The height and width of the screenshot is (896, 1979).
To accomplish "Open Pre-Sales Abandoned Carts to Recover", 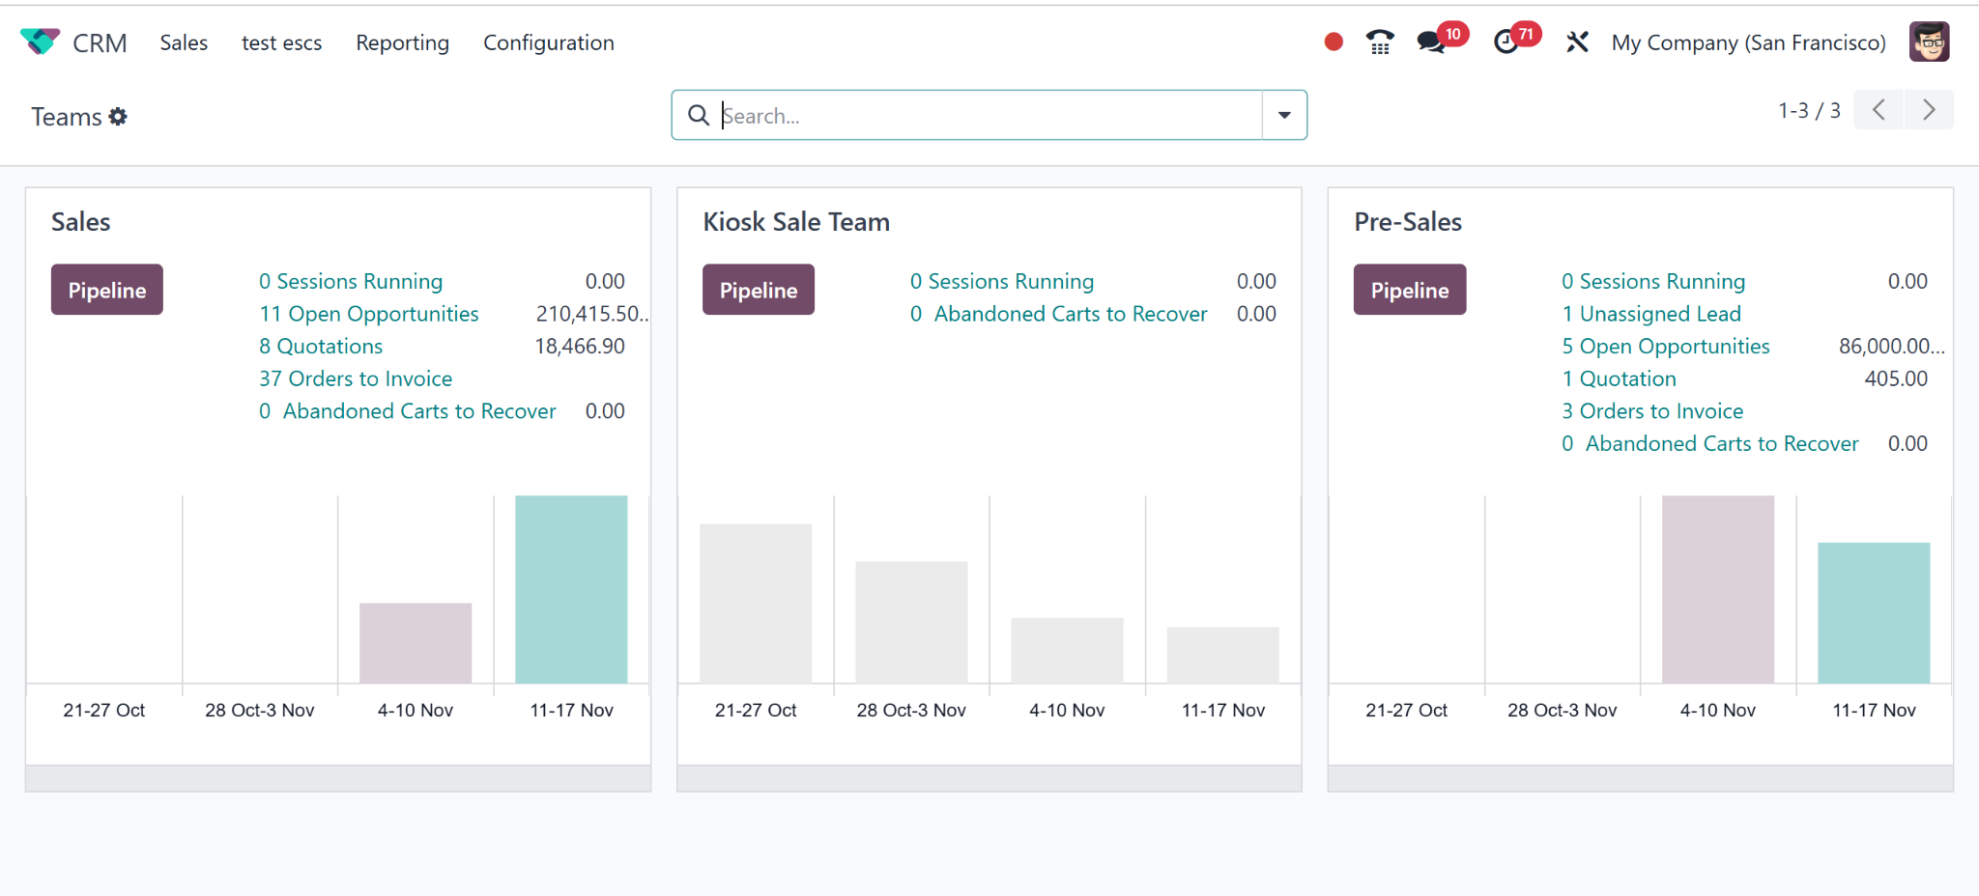I will (1710, 443).
